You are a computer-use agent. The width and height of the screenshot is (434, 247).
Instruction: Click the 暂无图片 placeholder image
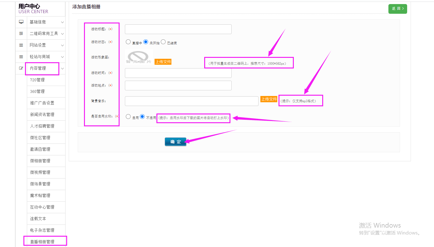(139, 57)
